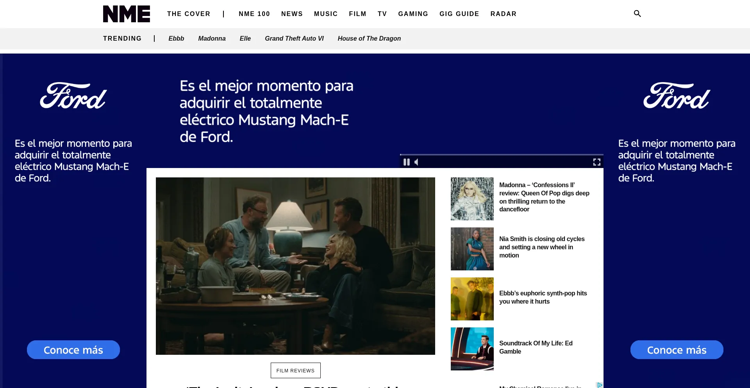Click the NME logo

127,14
